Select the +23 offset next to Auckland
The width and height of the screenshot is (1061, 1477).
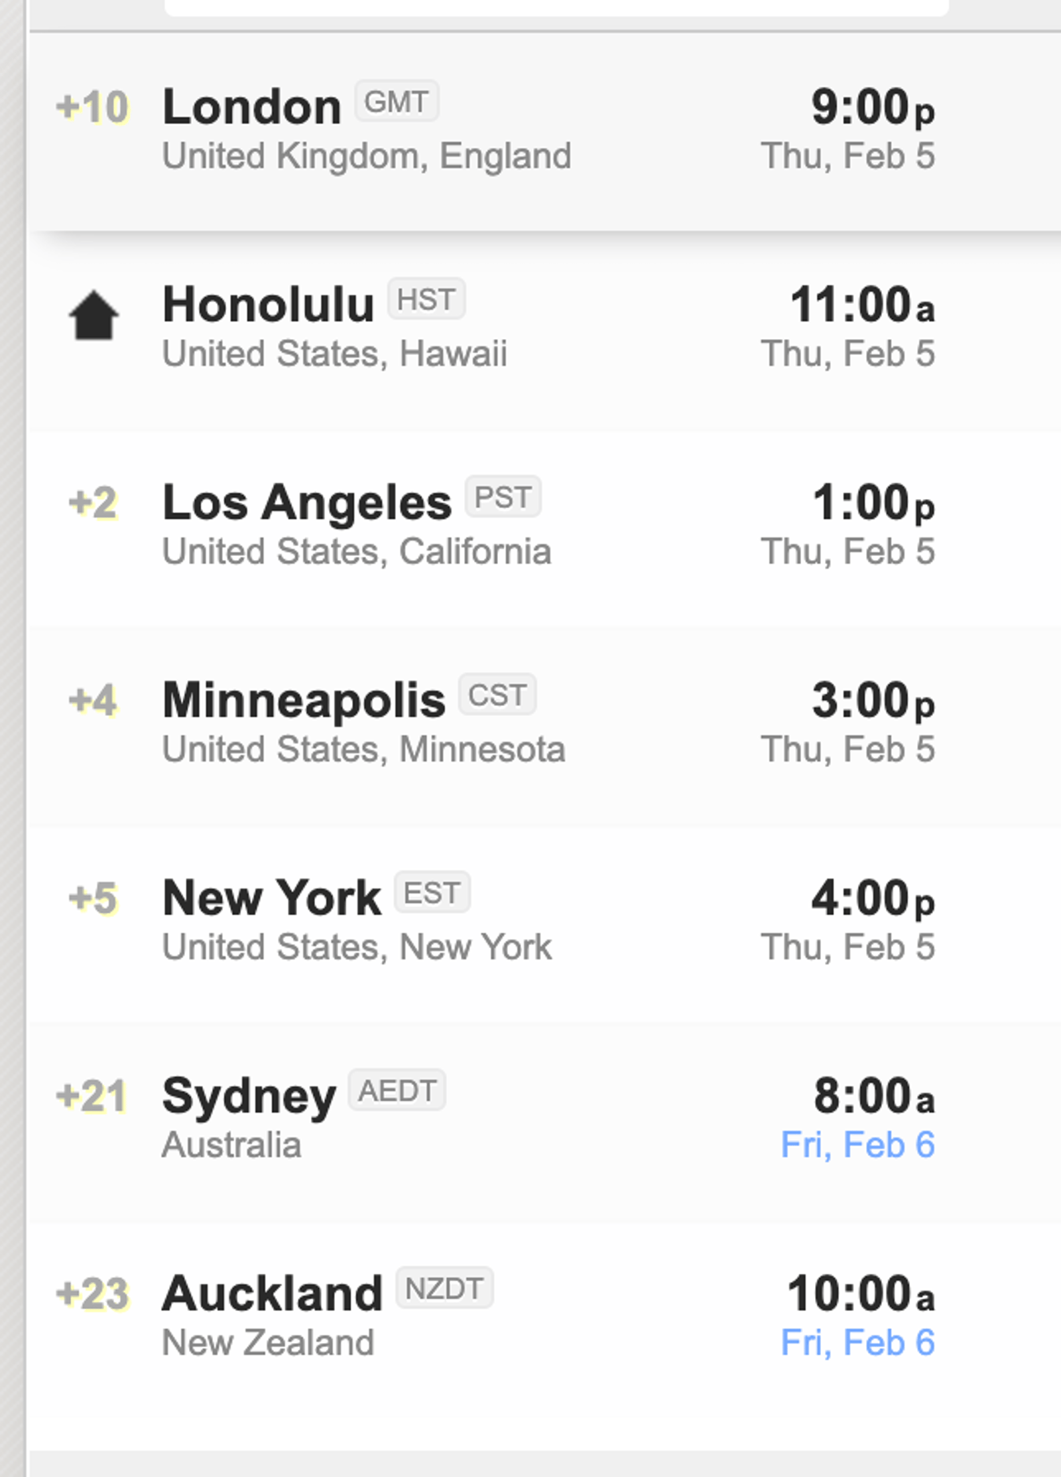92,1293
